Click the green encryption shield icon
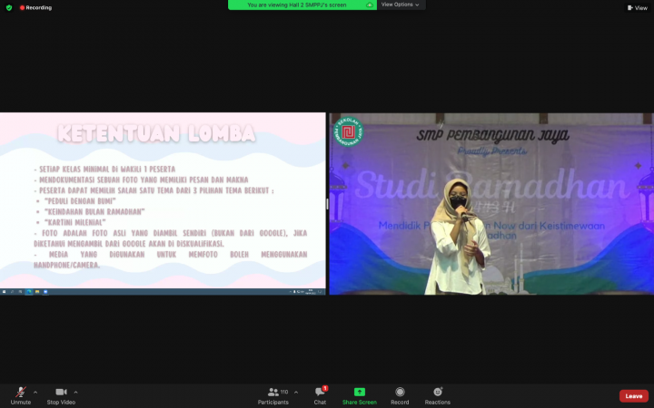The width and height of the screenshot is (654, 408). [x=9, y=7]
